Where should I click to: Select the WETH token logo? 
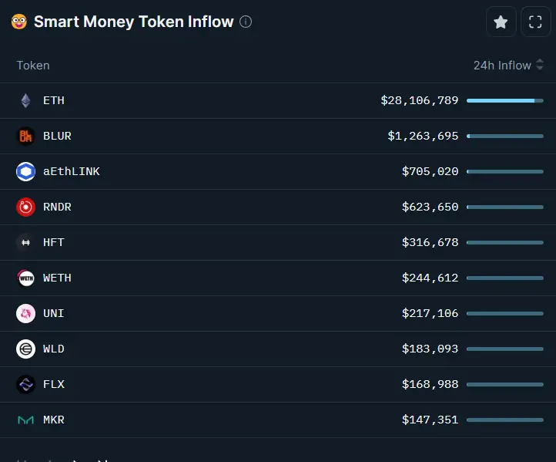click(x=25, y=278)
